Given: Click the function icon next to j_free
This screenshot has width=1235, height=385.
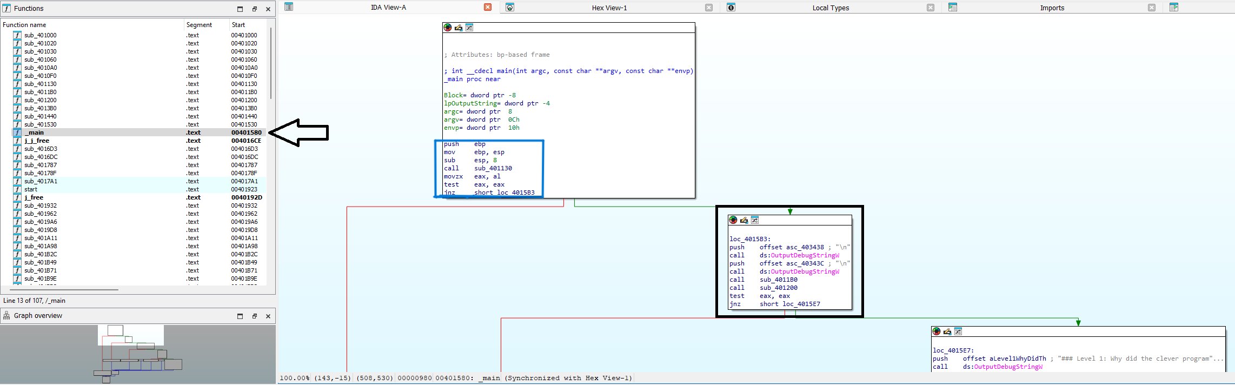Looking at the screenshot, I should pyautogui.click(x=17, y=197).
